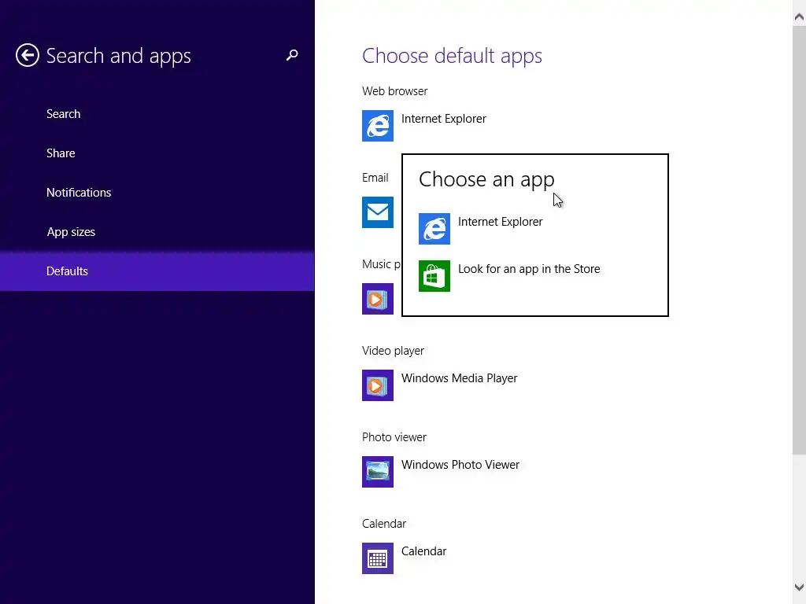
Task: Click the Windows Photo Viewer label
Action: tap(460, 464)
